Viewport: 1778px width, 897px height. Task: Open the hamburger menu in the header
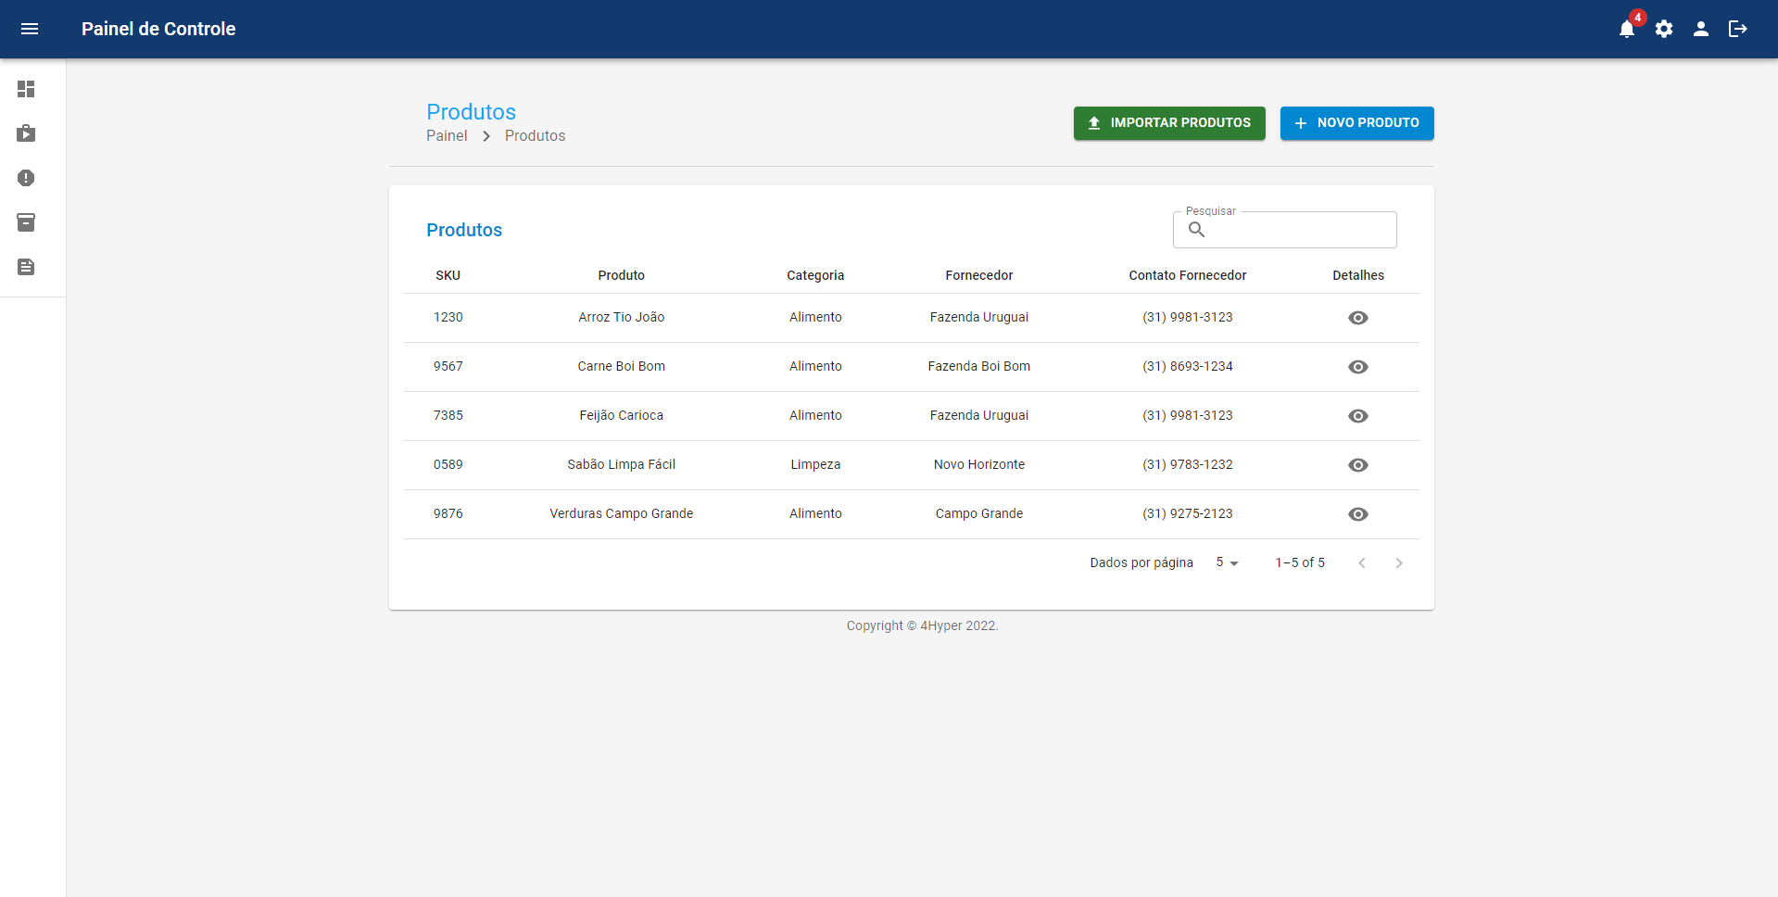30,29
